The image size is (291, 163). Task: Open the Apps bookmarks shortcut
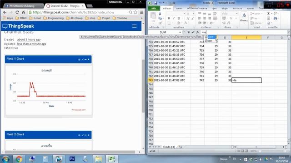(x=8, y=18)
